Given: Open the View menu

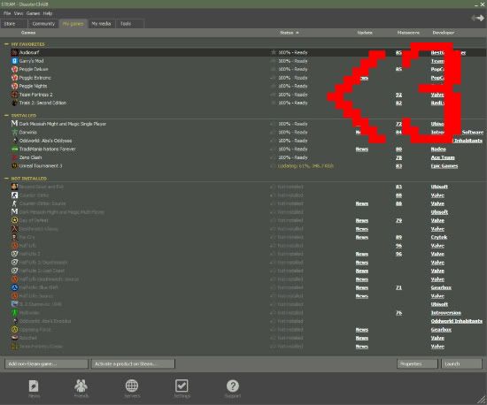Looking at the screenshot, I should pyautogui.click(x=19, y=13).
